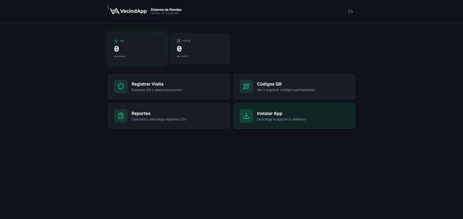Select the PUNTOS de control stat card
The height and width of the screenshot is (219, 463).
(200, 49)
